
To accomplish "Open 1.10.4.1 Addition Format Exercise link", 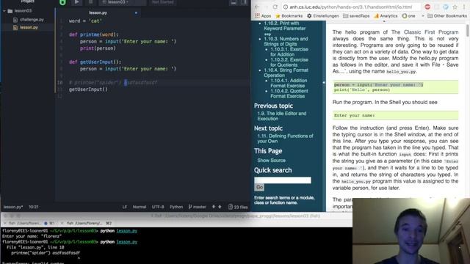I will pos(289,83).
